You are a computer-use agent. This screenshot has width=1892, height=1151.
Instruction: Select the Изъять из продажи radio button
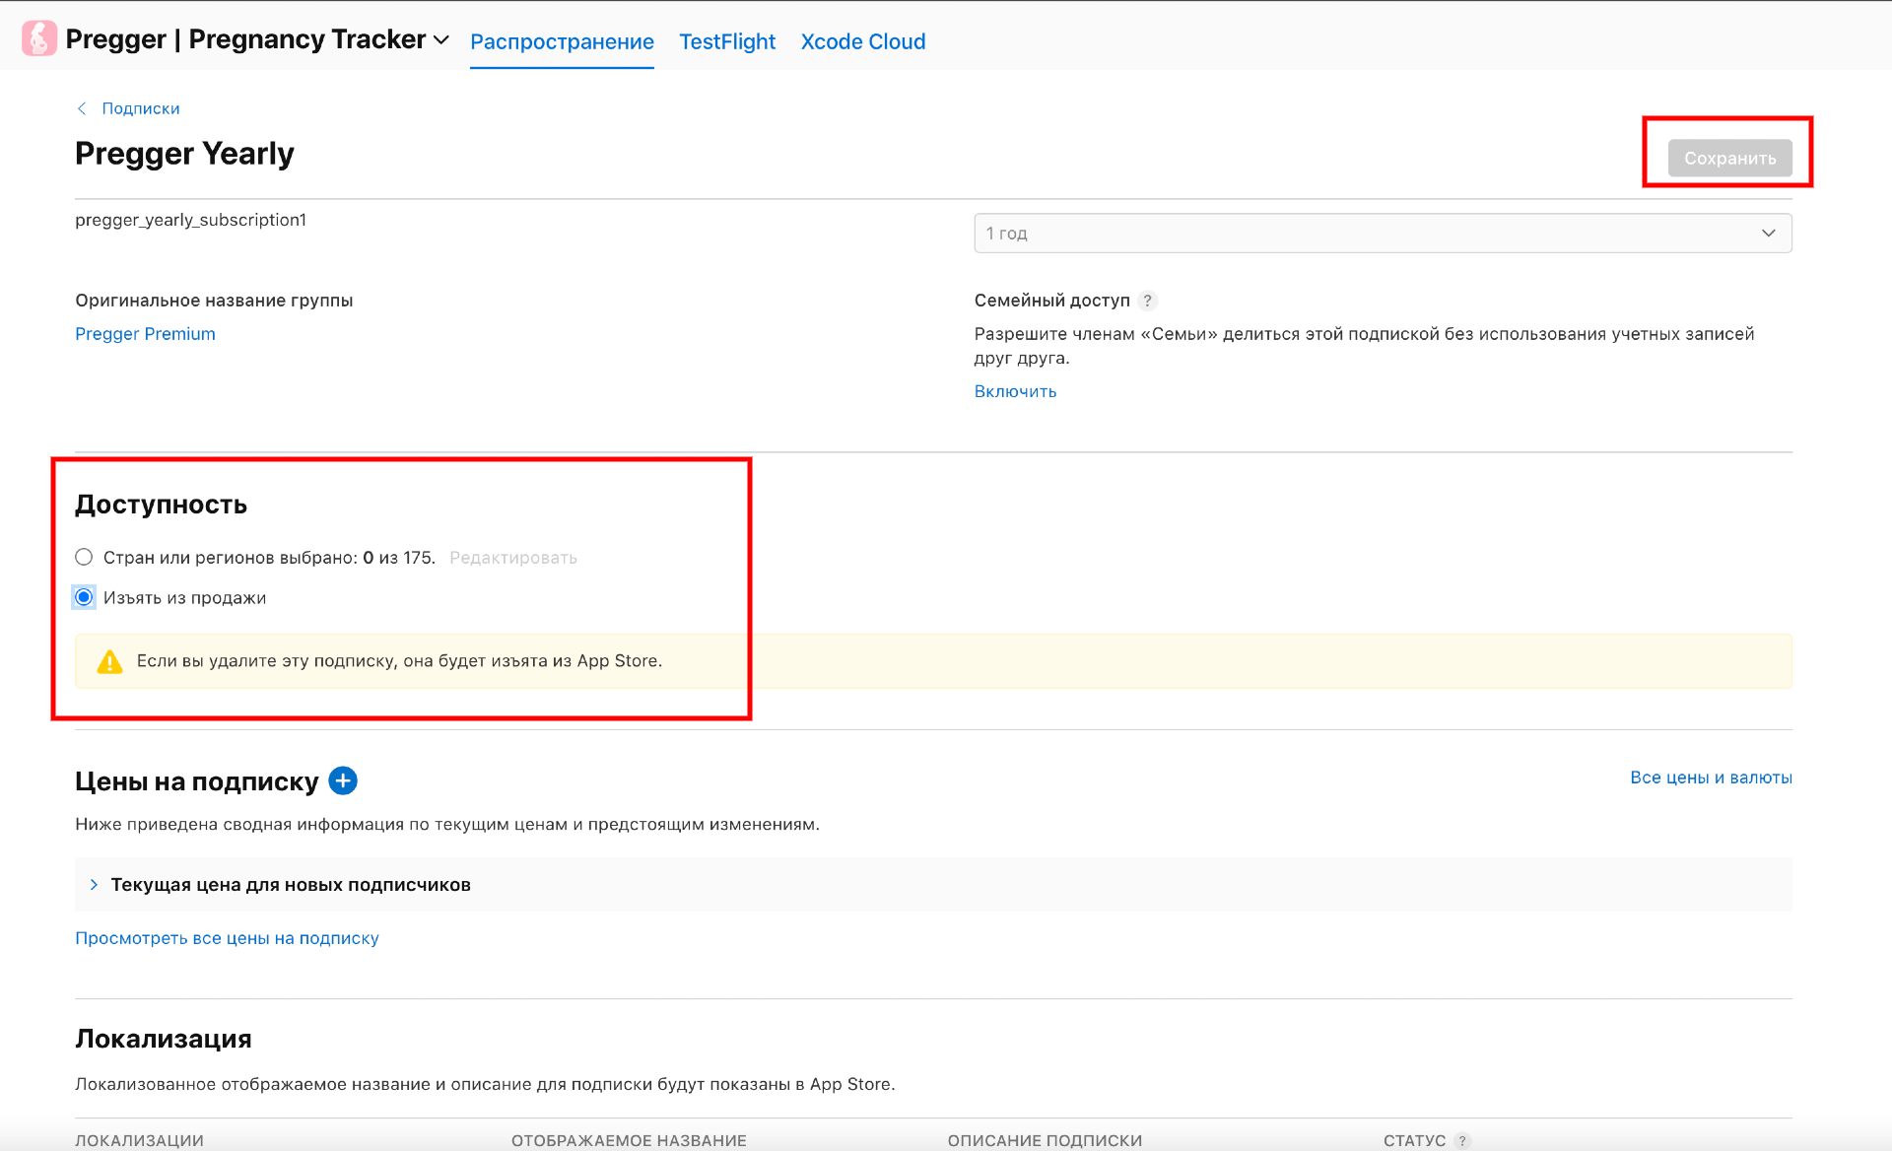[x=84, y=597]
